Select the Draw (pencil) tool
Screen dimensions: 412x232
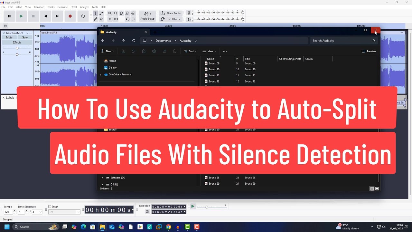coord(95,19)
